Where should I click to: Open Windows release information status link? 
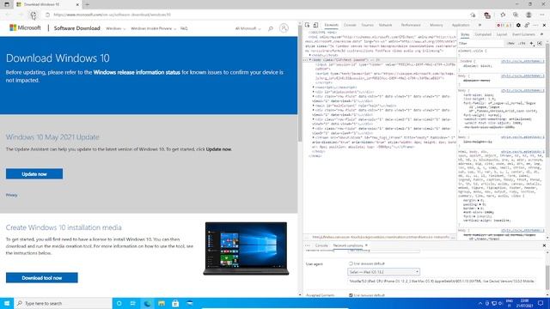(137, 72)
